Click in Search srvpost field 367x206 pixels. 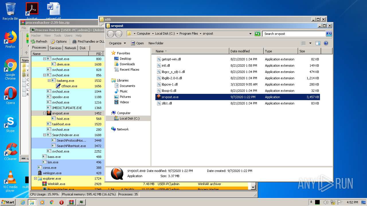[x=294, y=34]
